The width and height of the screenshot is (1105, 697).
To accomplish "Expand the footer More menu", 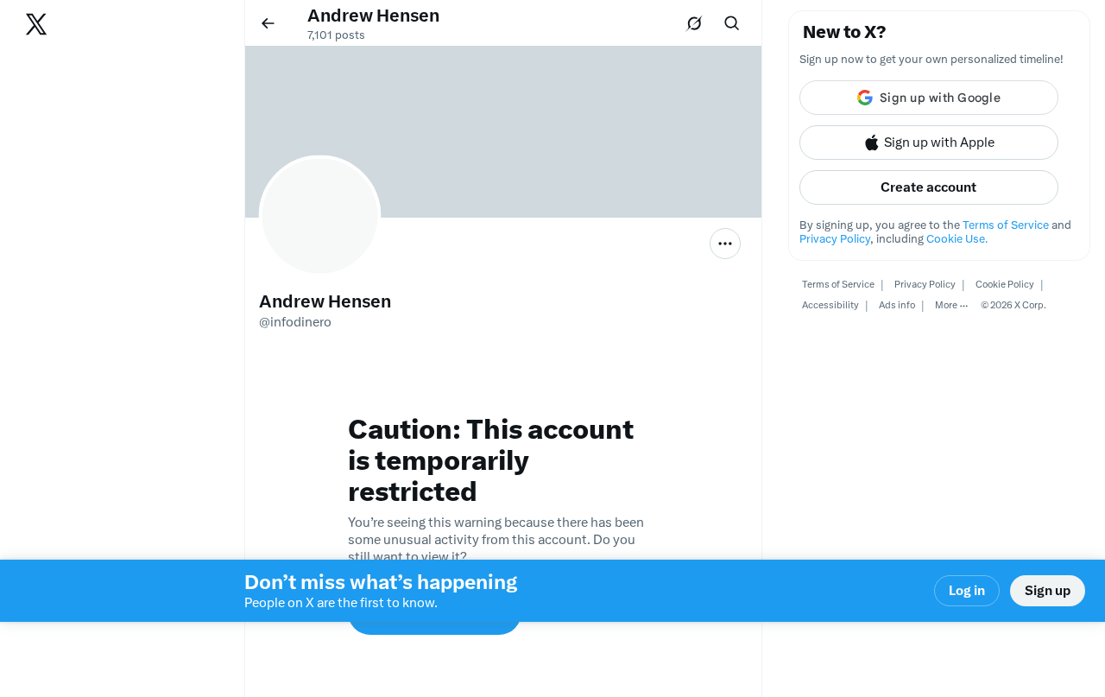I will point(950,305).
